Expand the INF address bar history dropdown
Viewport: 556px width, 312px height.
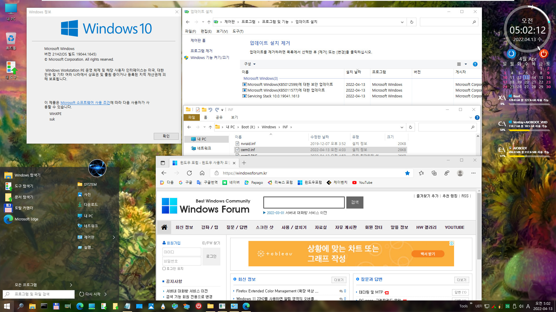click(402, 127)
